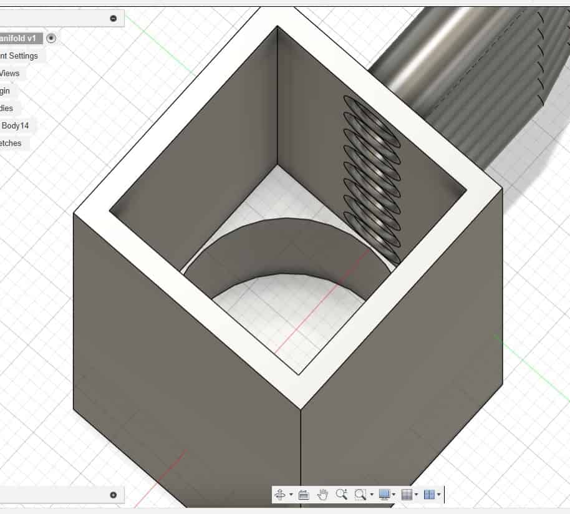This screenshot has height=514, width=570.
Task: Choose the Zoom Window fit tool
Action: tap(360, 495)
